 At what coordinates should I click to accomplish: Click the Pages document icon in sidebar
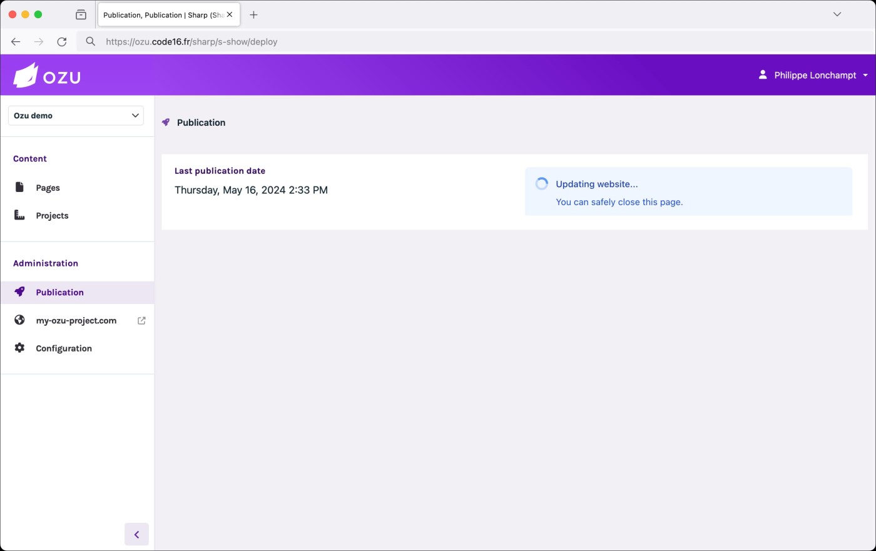(x=19, y=188)
